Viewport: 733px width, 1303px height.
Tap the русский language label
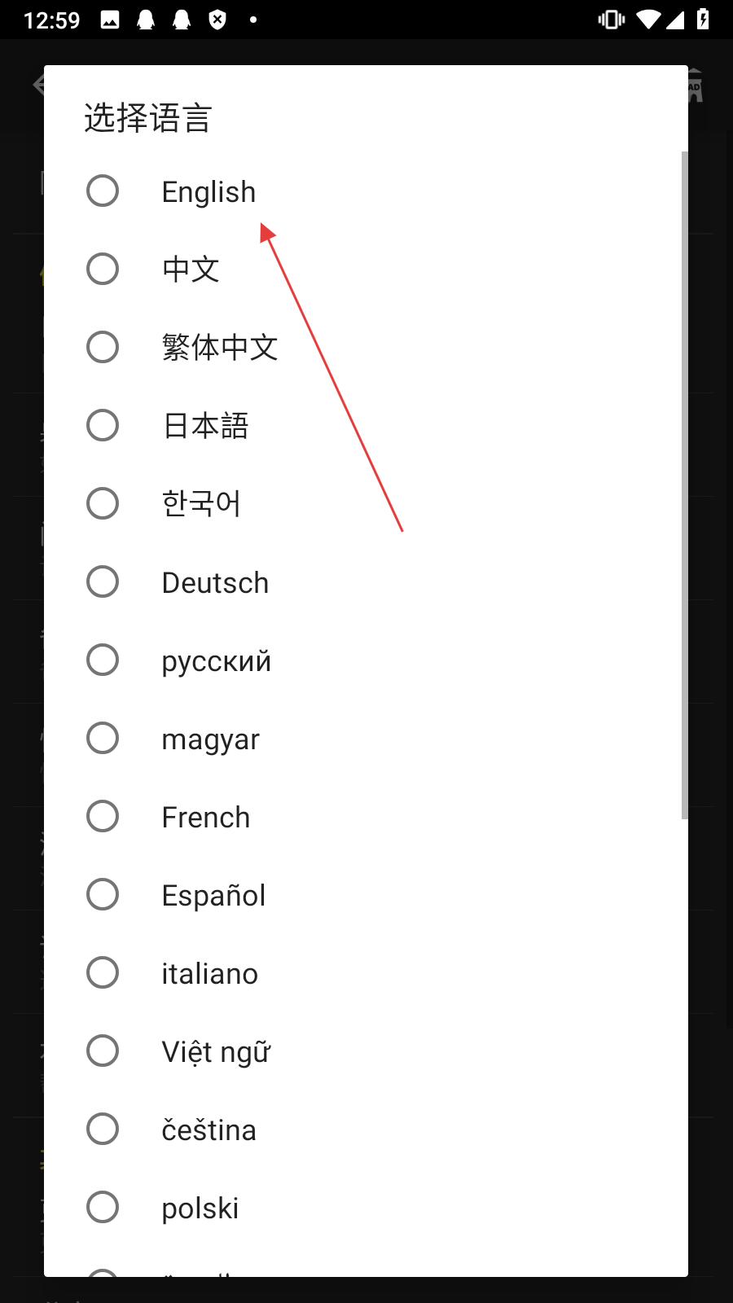tap(216, 660)
